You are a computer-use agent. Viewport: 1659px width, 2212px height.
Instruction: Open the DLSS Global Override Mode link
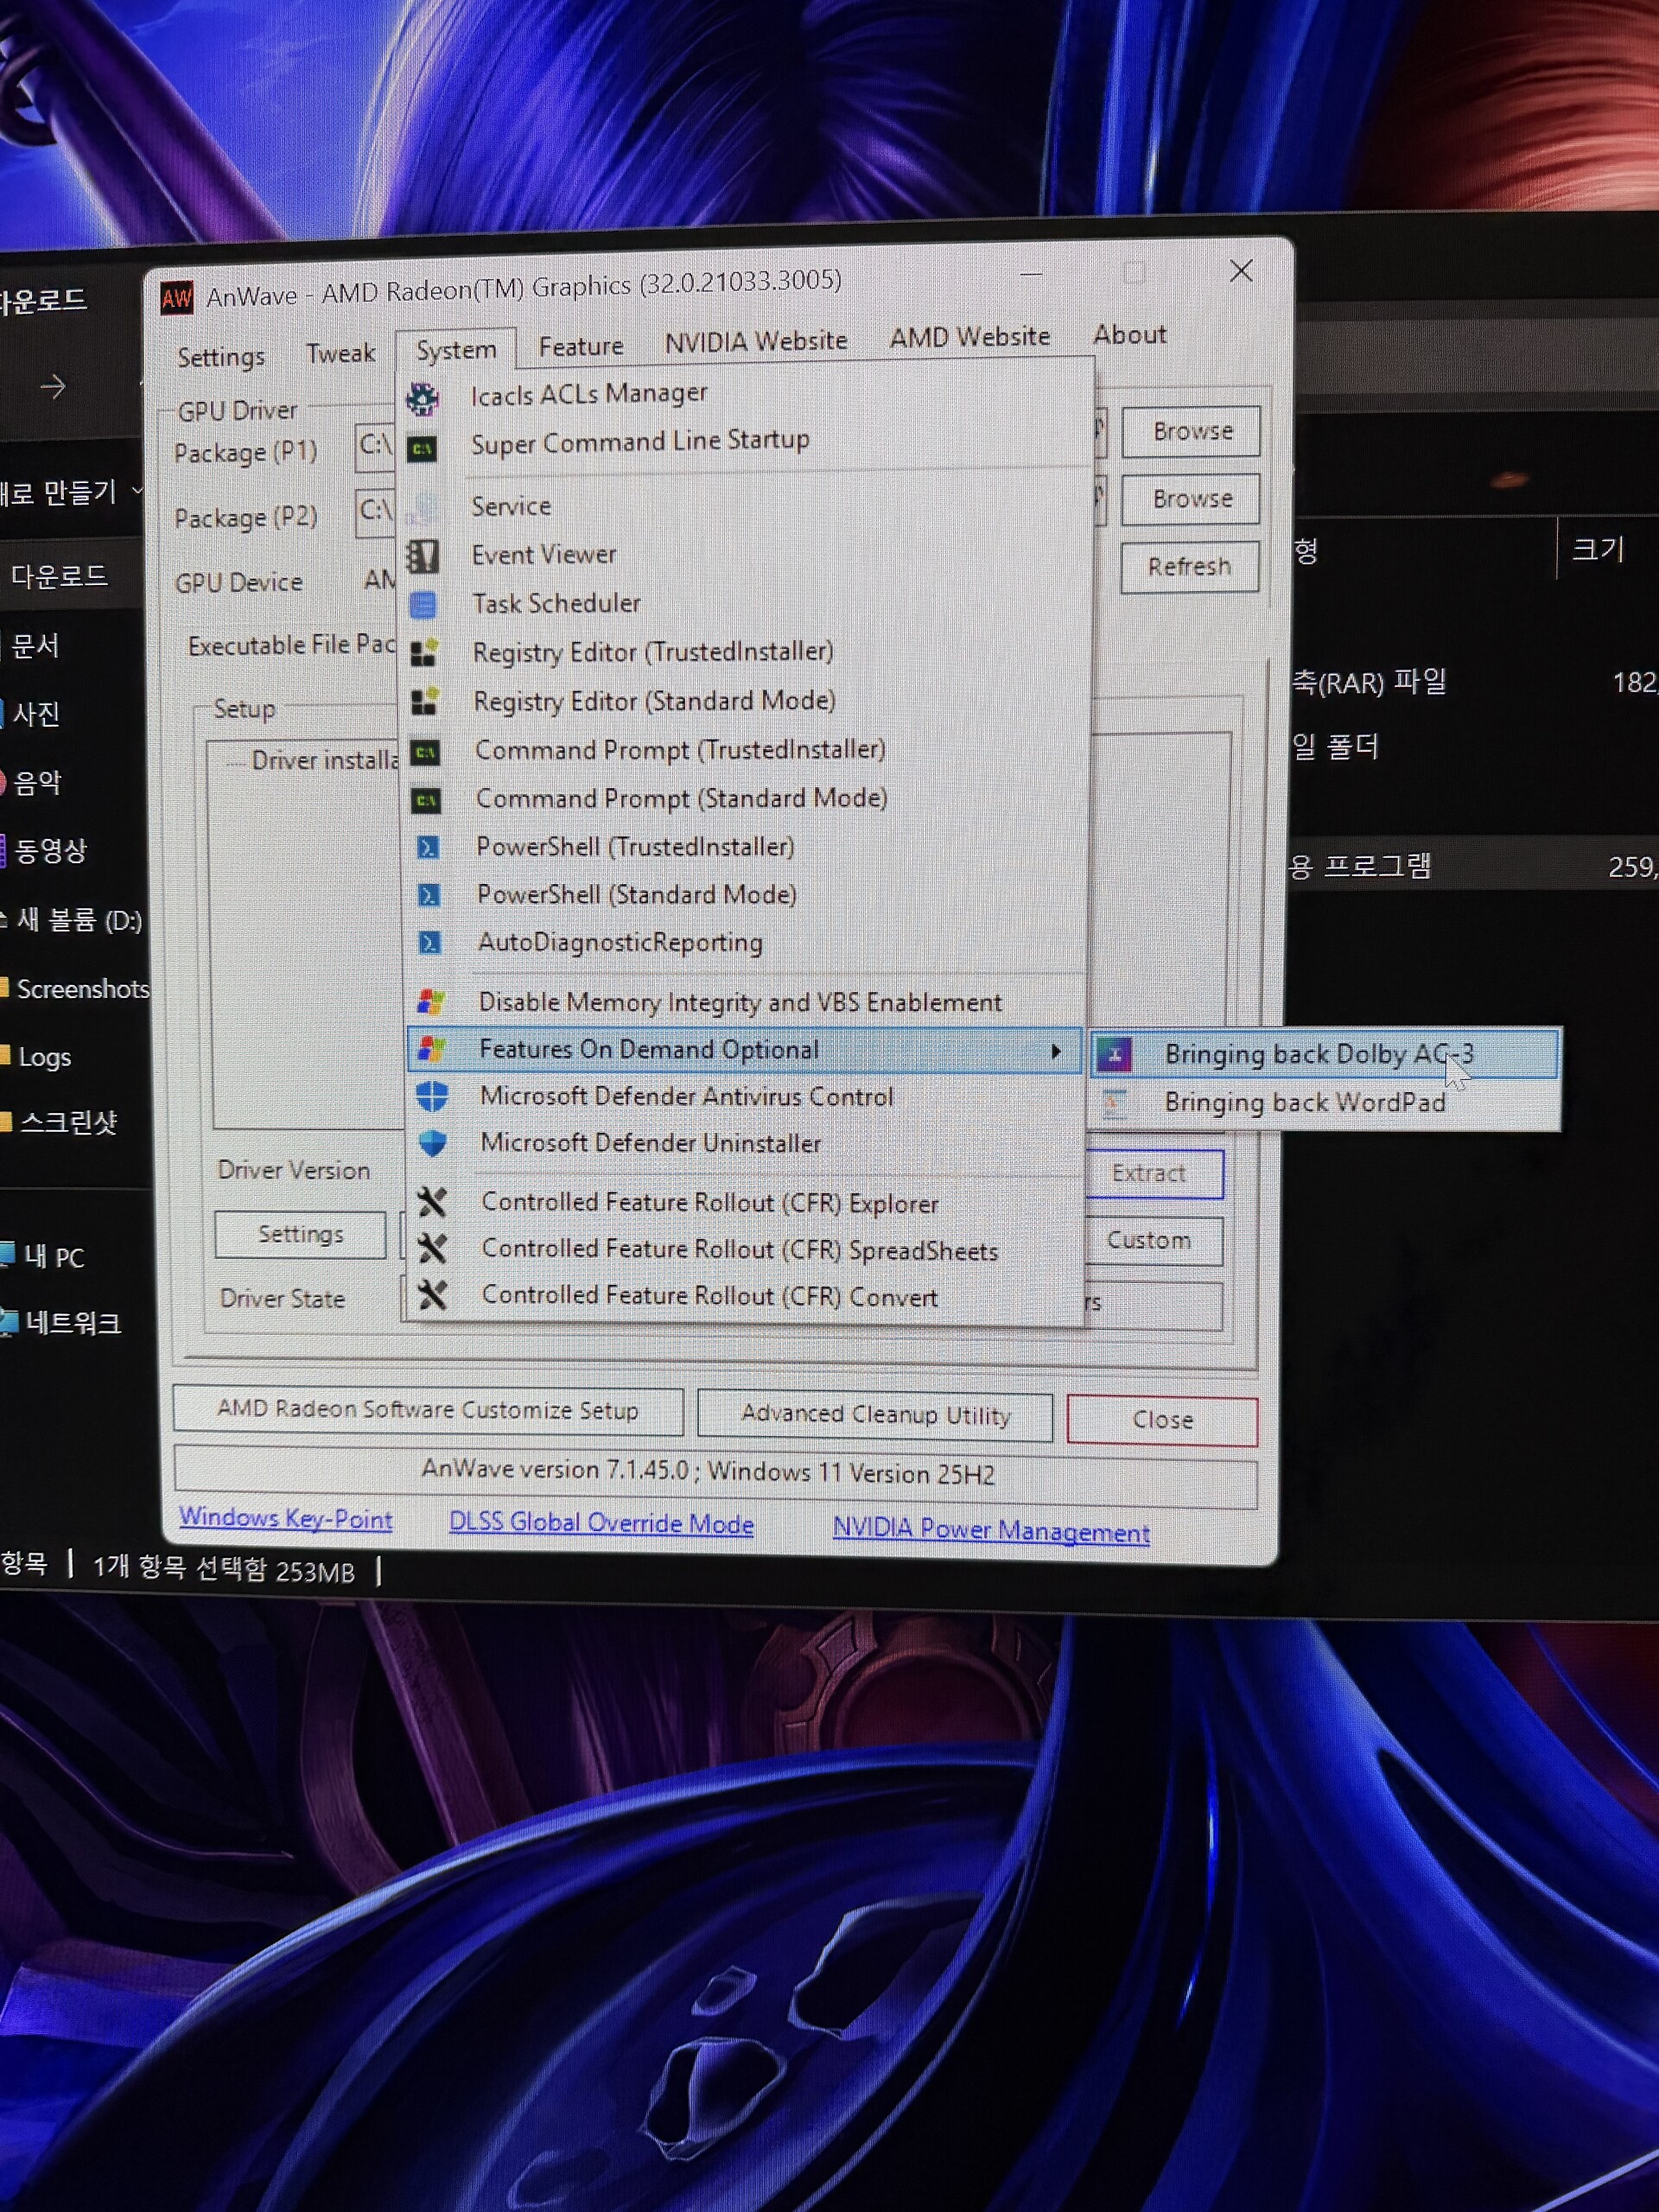pyautogui.click(x=601, y=1523)
